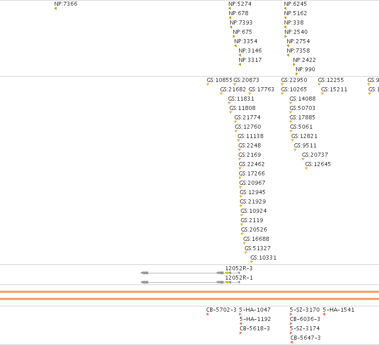
Task: Select the GS:10924 insertion label
Action: click(253, 211)
